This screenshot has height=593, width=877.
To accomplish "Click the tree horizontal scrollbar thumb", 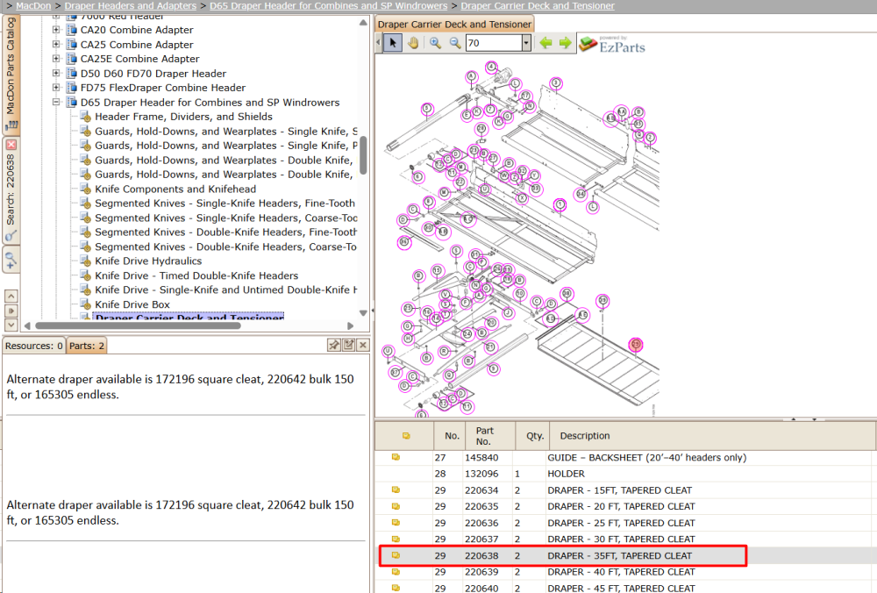I will (138, 325).
